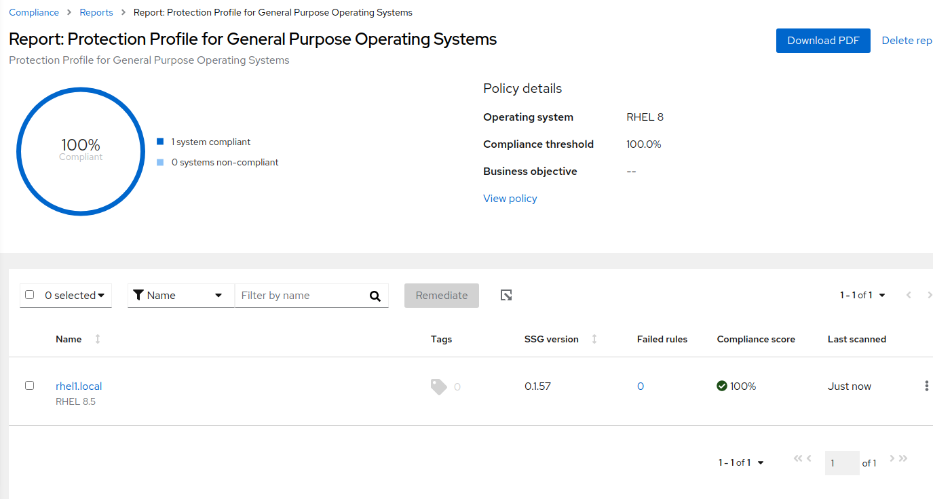Viewport: 933px width, 499px height.
Task: Navigate to Compliance breadcrumb
Action: 34,12
